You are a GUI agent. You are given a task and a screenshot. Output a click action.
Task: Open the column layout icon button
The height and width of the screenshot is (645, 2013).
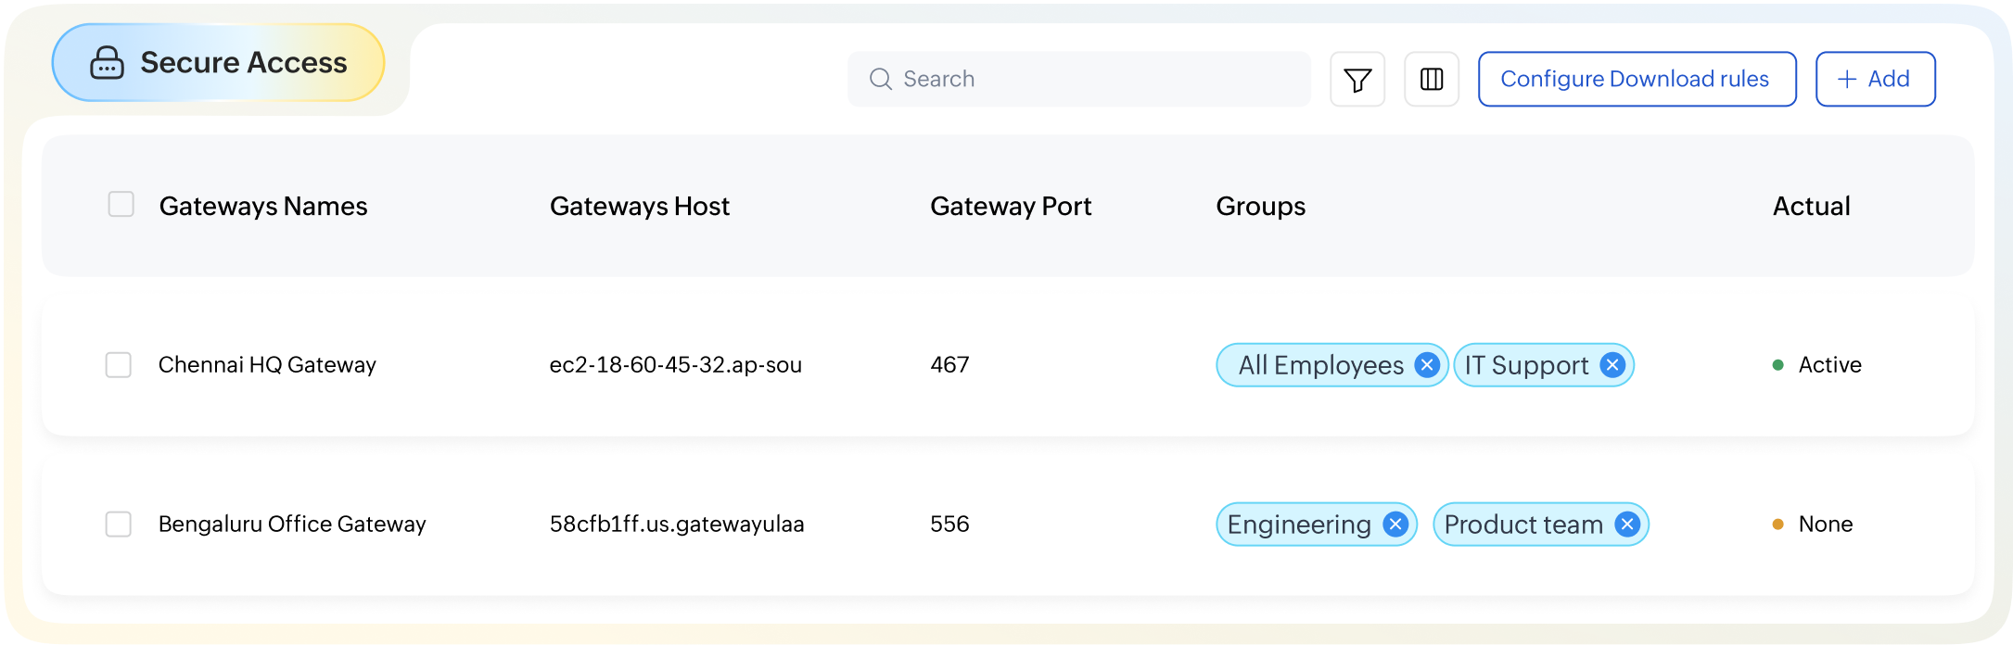1432,80
